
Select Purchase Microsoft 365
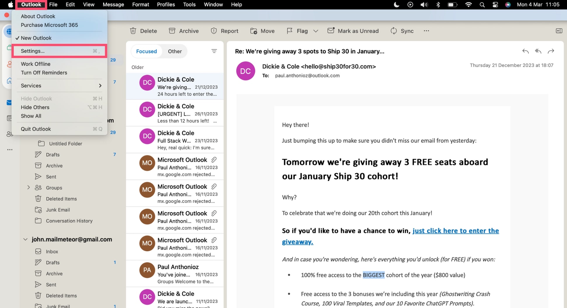click(x=49, y=25)
